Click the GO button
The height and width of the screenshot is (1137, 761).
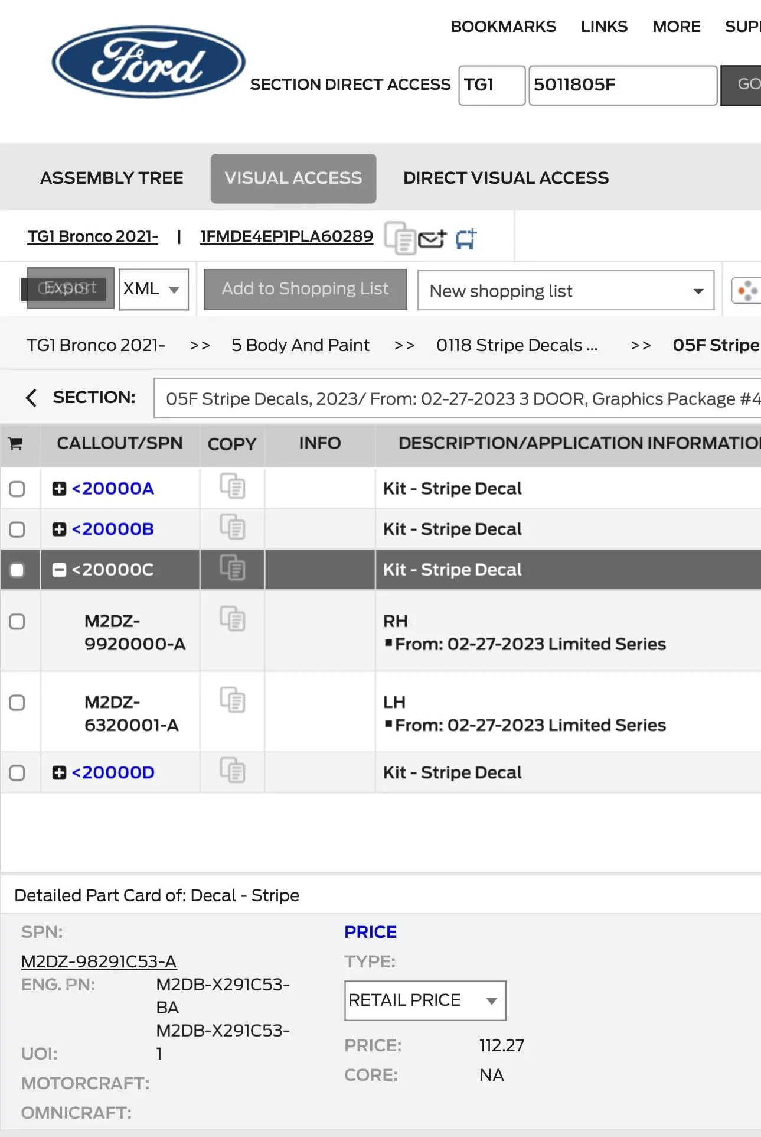point(742,85)
